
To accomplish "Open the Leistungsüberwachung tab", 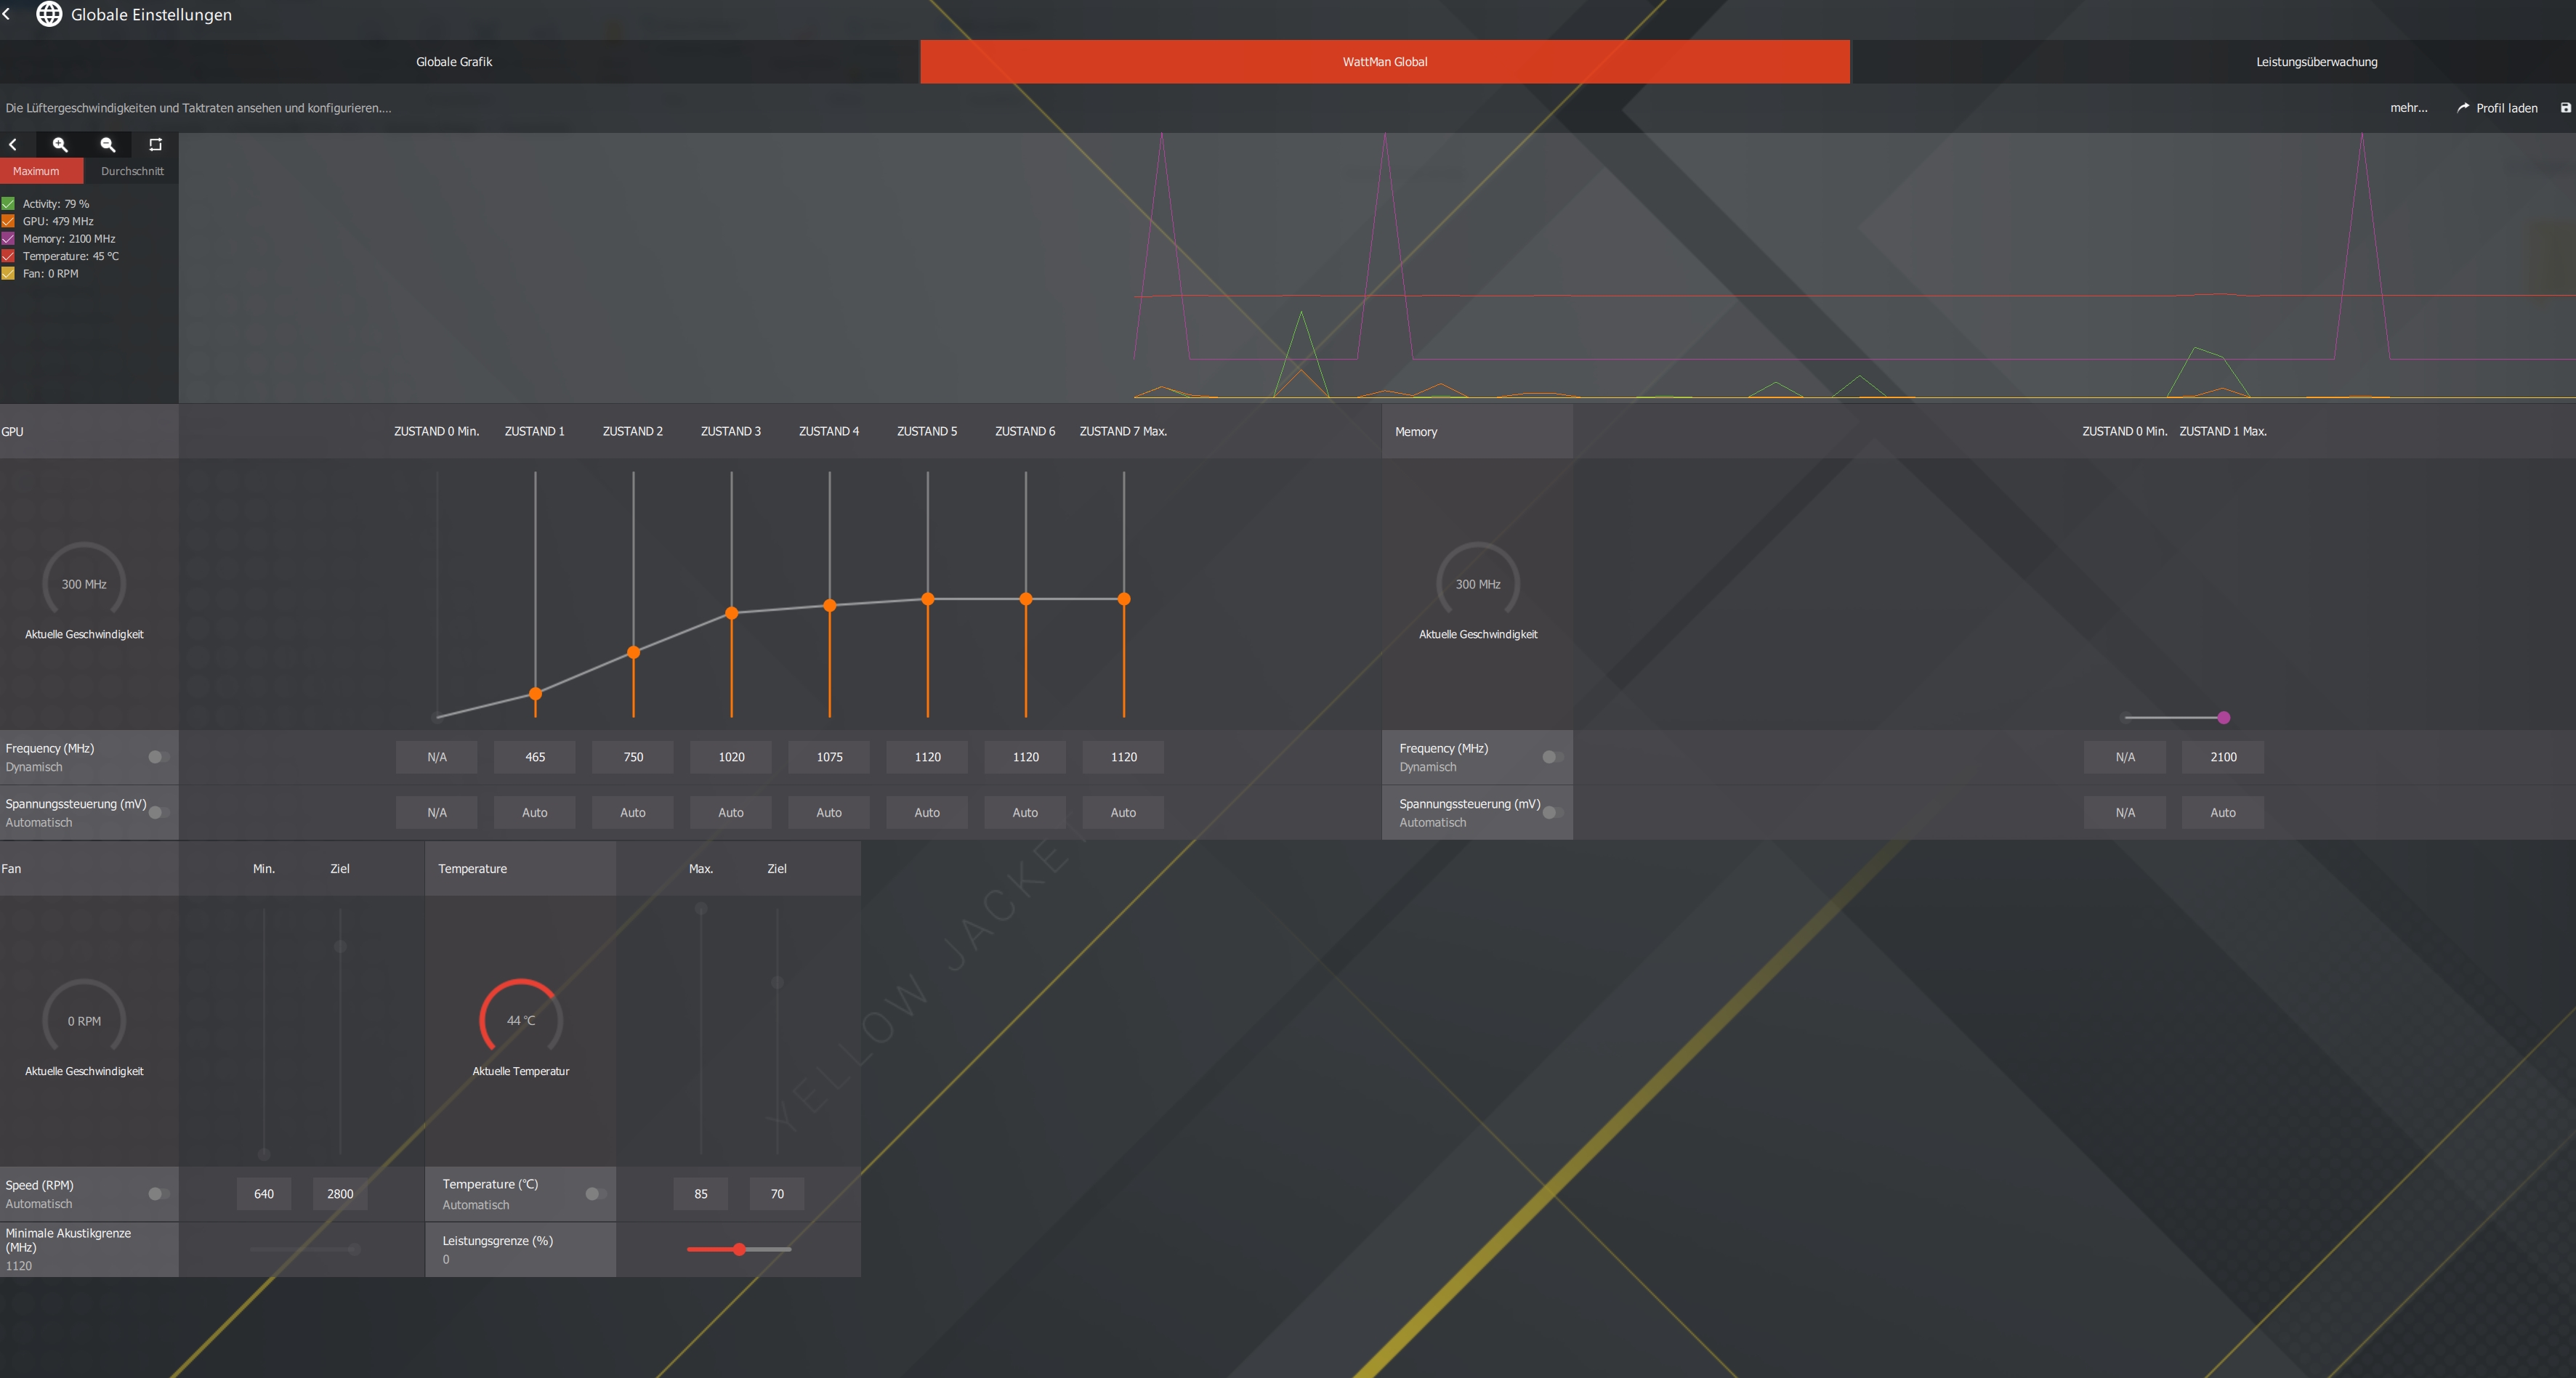I will 2316,62.
